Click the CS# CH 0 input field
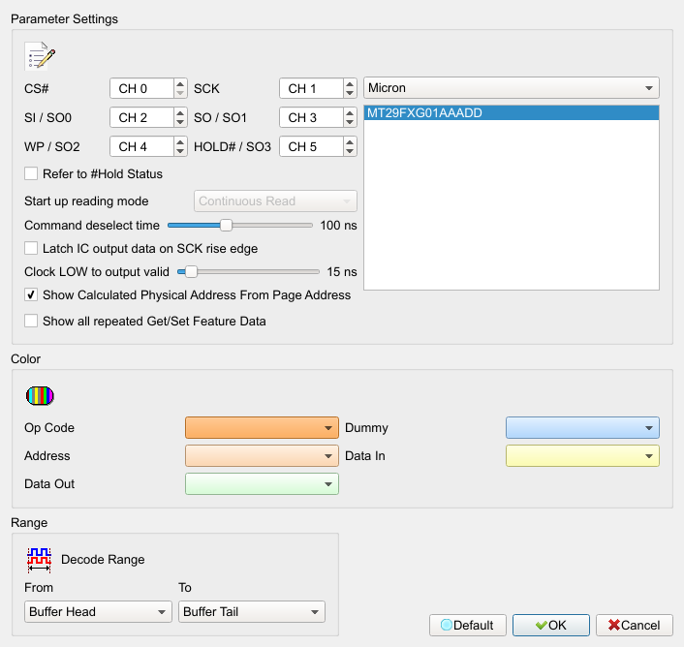684x647 pixels. click(141, 88)
